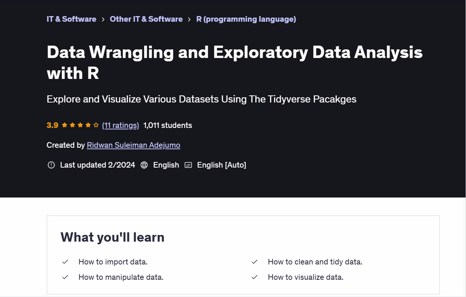Click the How to clean and tidy data text
The height and width of the screenshot is (297, 466).
[315, 262]
